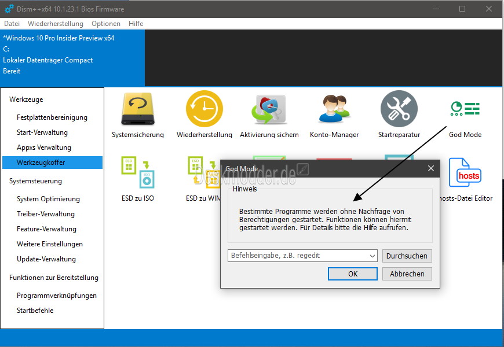The width and height of the screenshot is (504, 347).
Task: Open the Datei menu
Action: [12, 24]
